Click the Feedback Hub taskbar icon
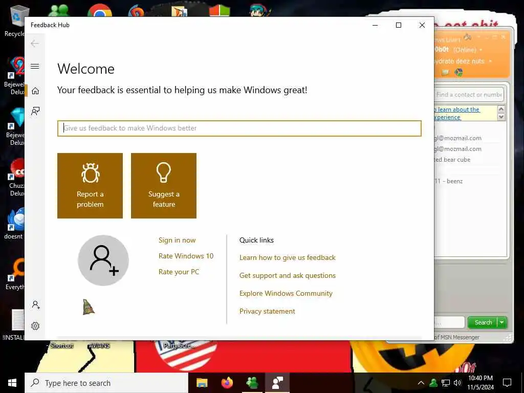Viewport: 524px width, 393px height. [277, 383]
